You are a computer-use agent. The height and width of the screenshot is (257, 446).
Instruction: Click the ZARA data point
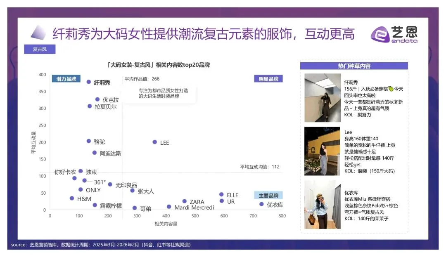click(184, 201)
